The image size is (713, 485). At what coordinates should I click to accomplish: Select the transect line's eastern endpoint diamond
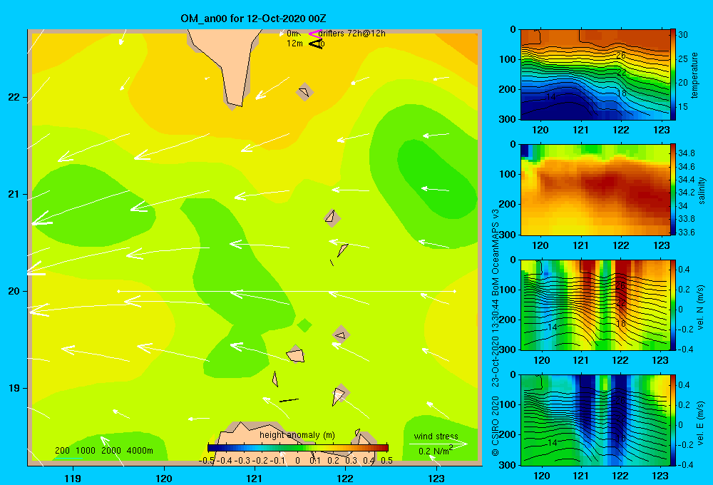point(455,291)
